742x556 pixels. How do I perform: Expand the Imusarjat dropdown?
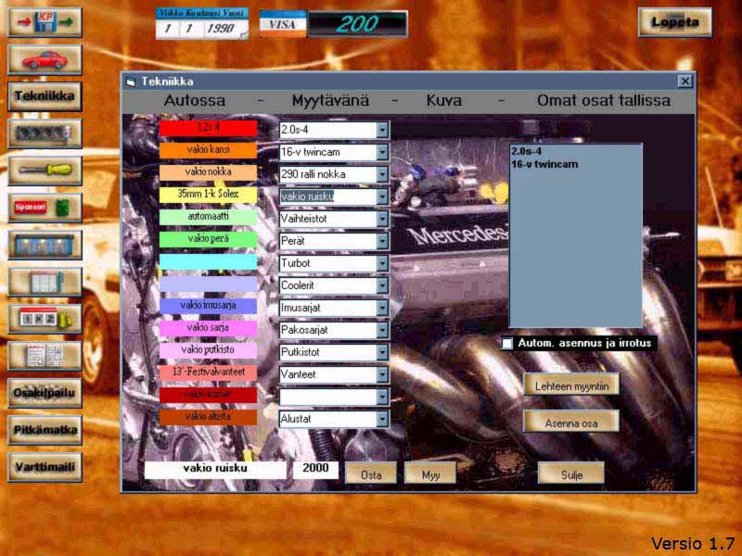tap(382, 308)
